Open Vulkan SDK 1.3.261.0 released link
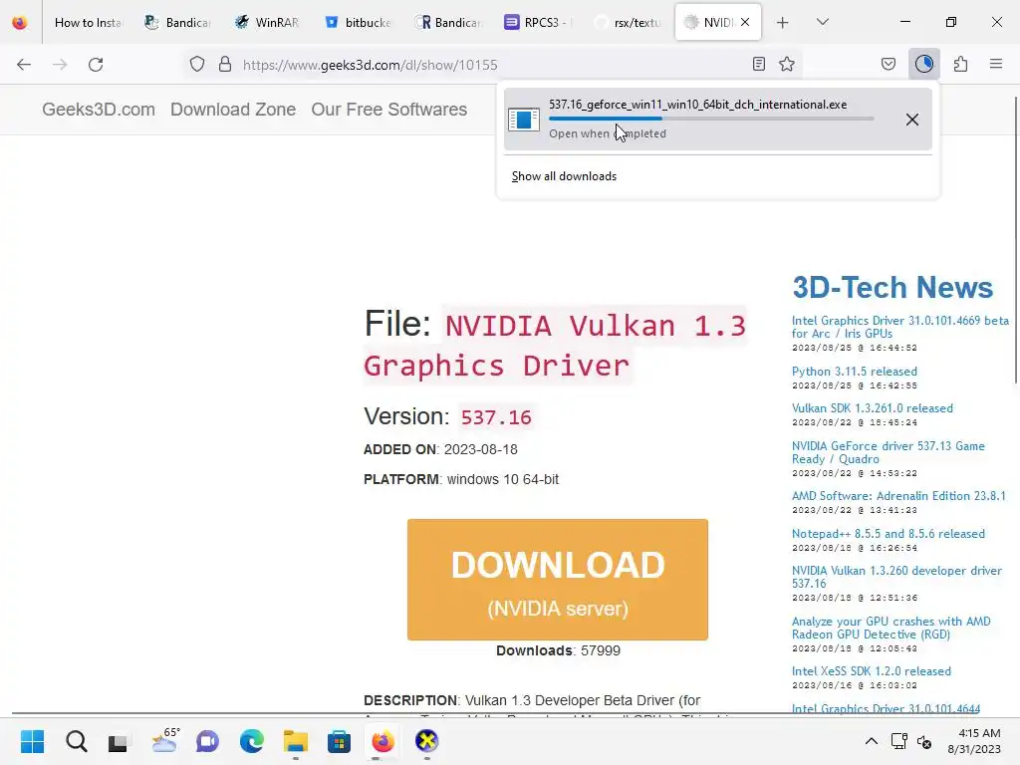The height and width of the screenshot is (765, 1020). point(873,407)
